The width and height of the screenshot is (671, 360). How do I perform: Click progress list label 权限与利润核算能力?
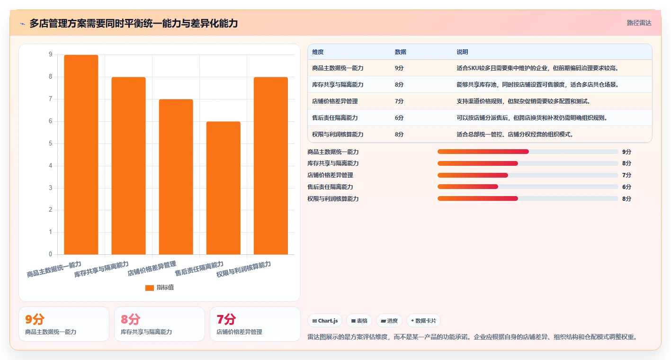[x=333, y=198]
